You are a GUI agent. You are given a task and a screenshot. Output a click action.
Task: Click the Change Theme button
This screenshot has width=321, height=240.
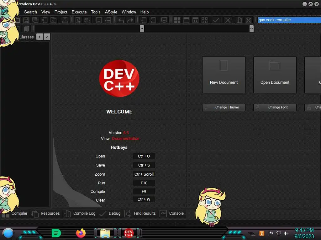[224, 107]
